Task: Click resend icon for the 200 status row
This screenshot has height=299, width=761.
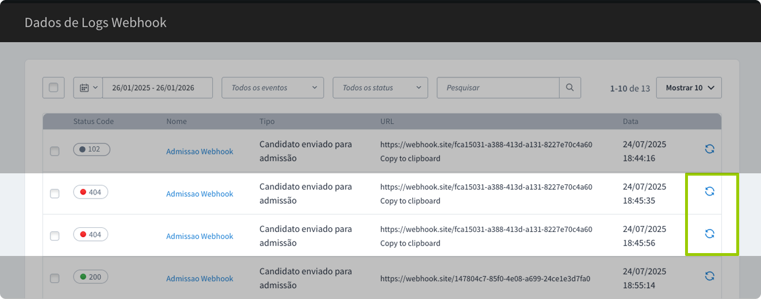Action: (709, 276)
